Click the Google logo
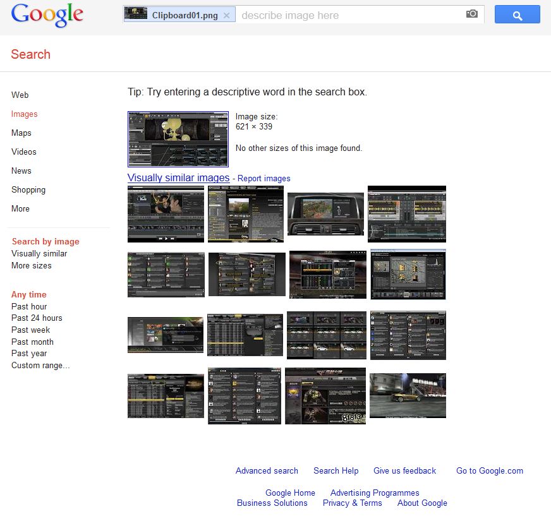This screenshot has width=551, height=521. 47,15
